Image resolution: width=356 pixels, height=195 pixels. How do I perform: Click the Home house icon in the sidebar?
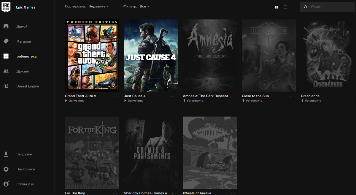(x=6, y=26)
